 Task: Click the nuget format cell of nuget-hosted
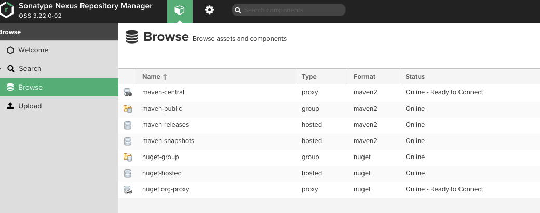coord(362,173)
